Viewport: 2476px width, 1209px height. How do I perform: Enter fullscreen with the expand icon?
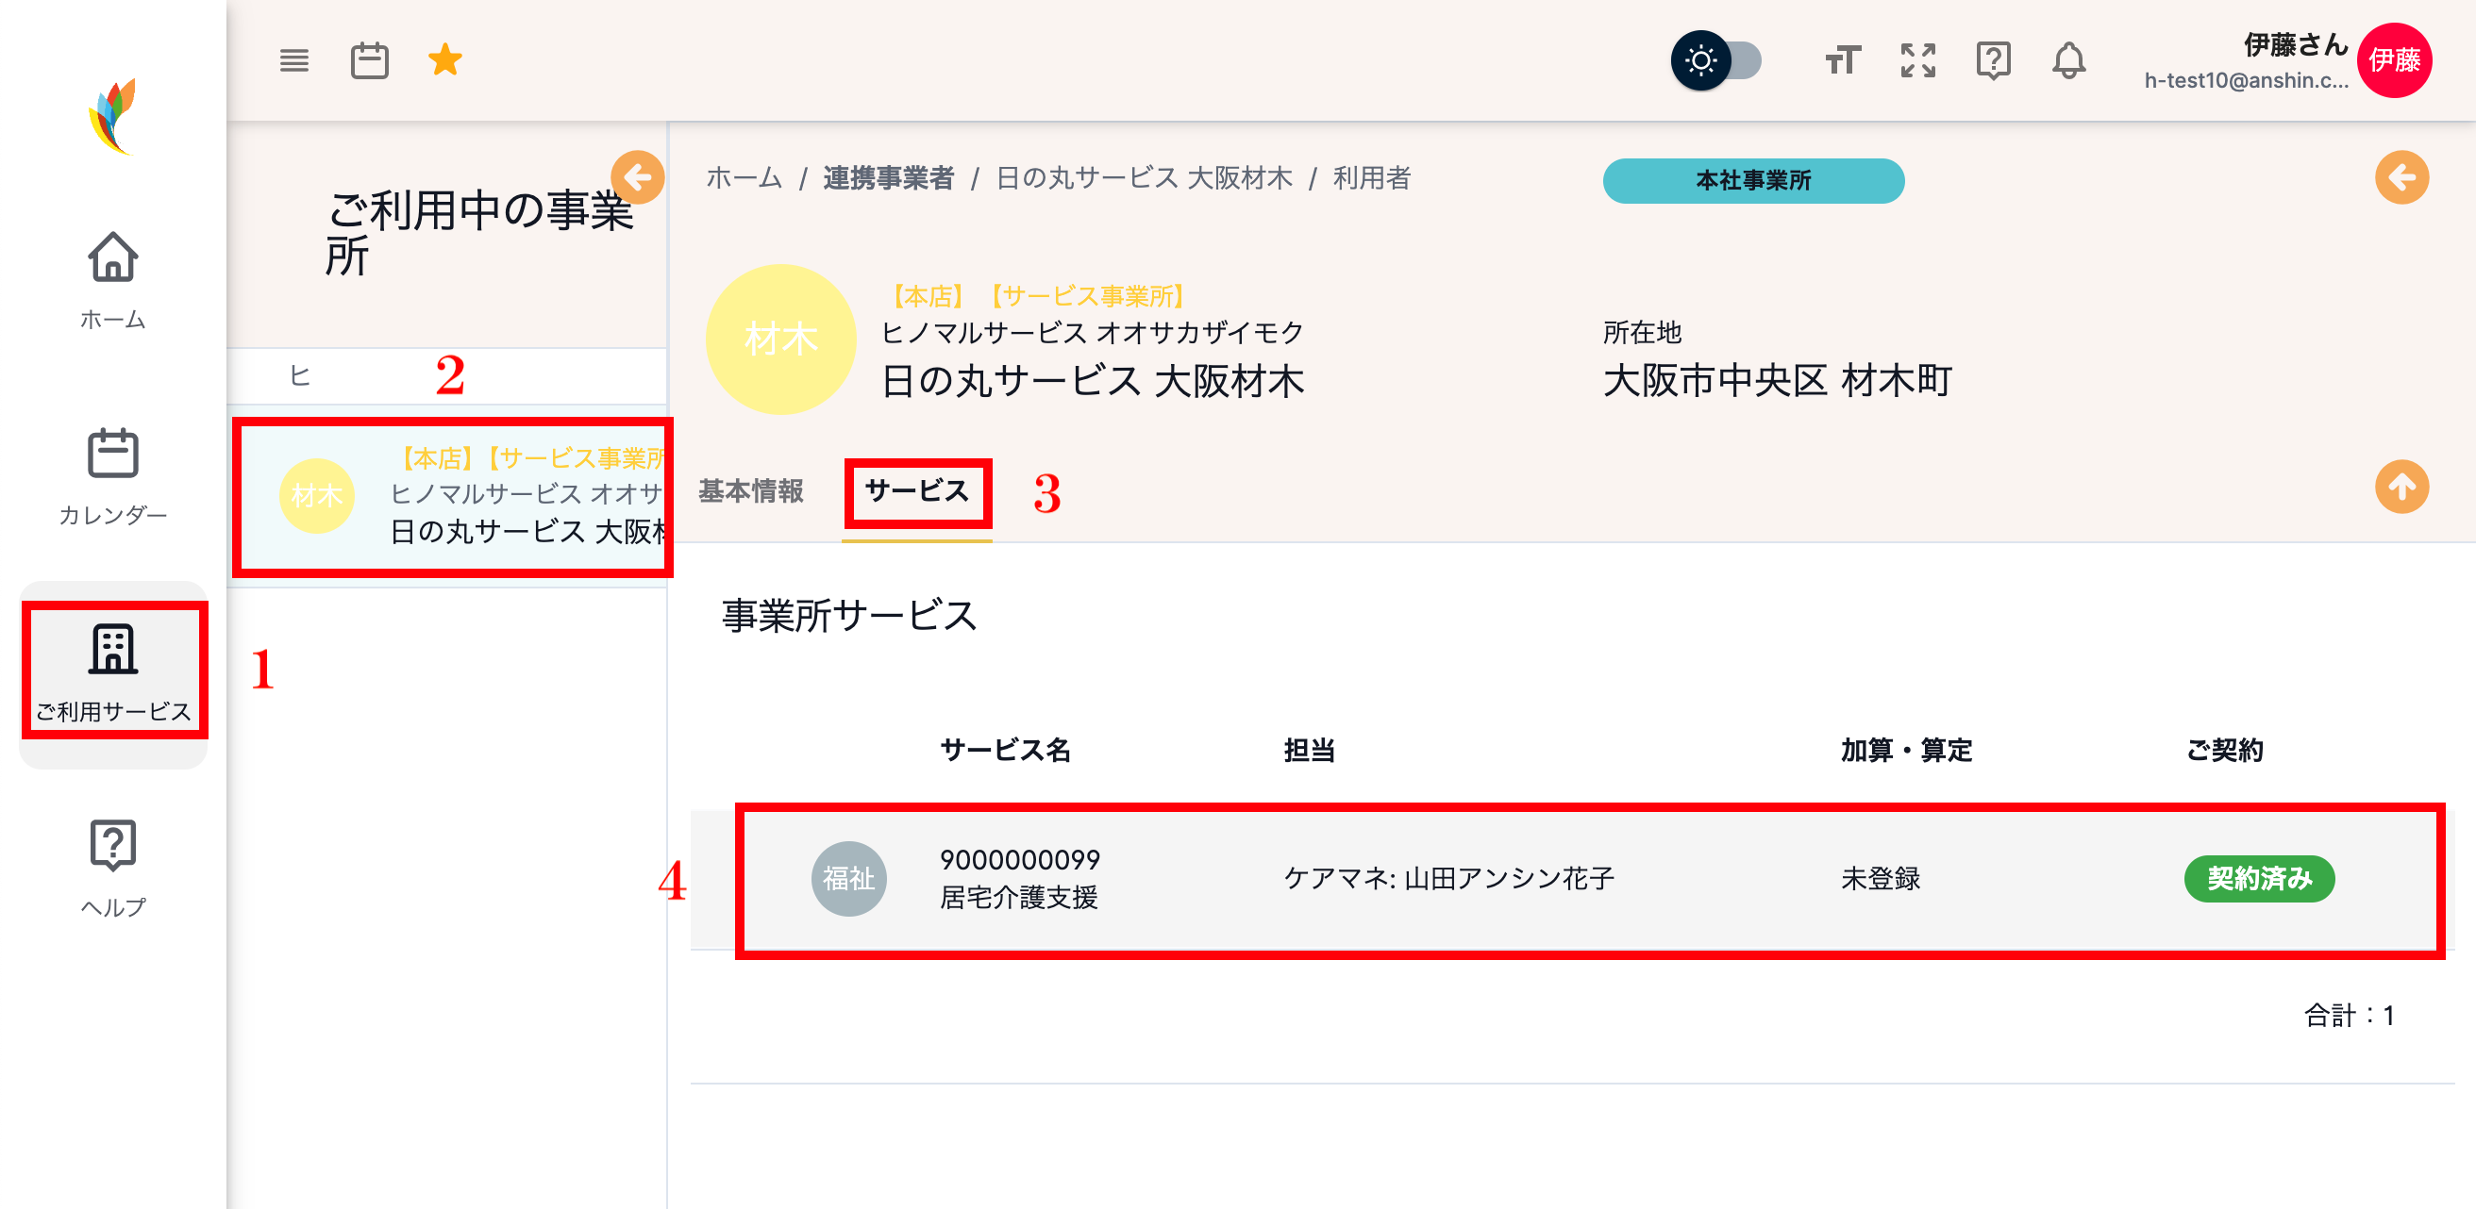[1918, 59]
